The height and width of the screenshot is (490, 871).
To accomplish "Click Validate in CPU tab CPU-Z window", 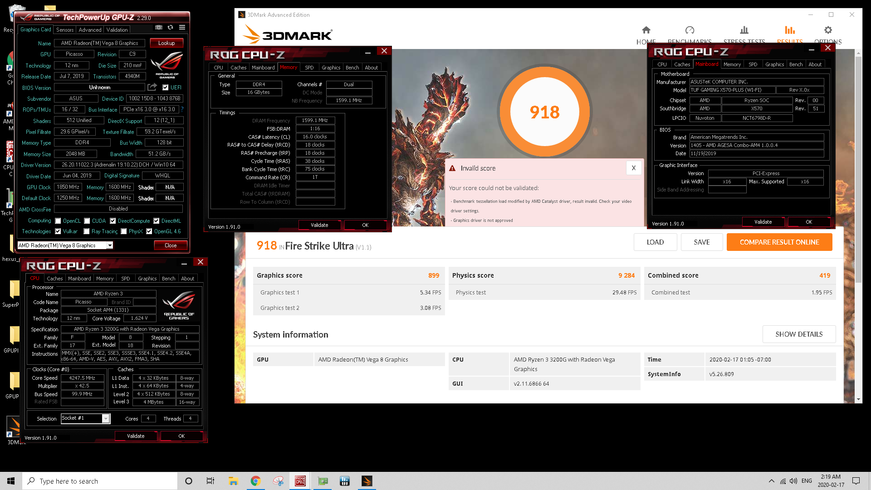I will (136, 436).
